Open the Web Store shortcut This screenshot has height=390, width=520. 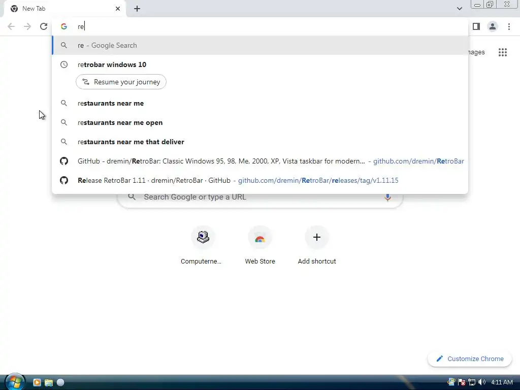coord(260,245)
